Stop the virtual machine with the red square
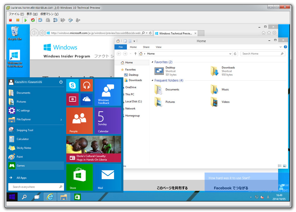Viewport: 296px width, 212px height. pos(11,20)
